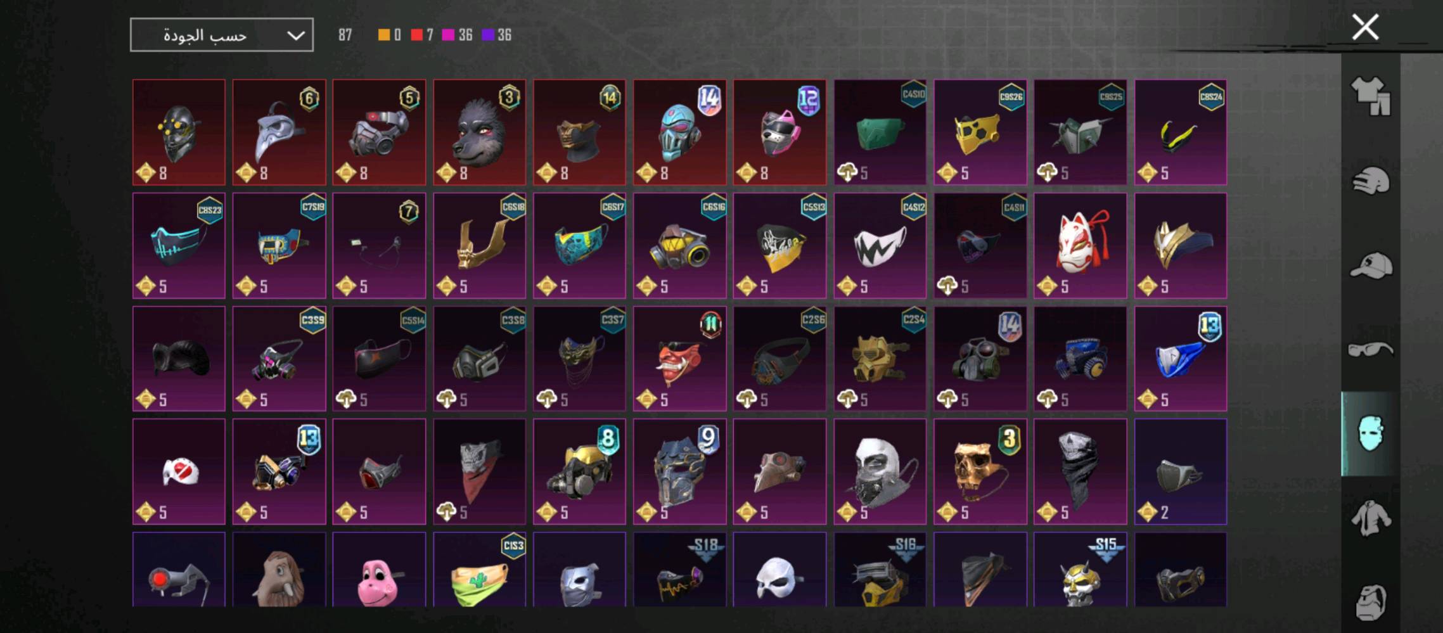
Task: Filter by orange rarity swatch
Action: pyautogui.click(x=384, y=35)
